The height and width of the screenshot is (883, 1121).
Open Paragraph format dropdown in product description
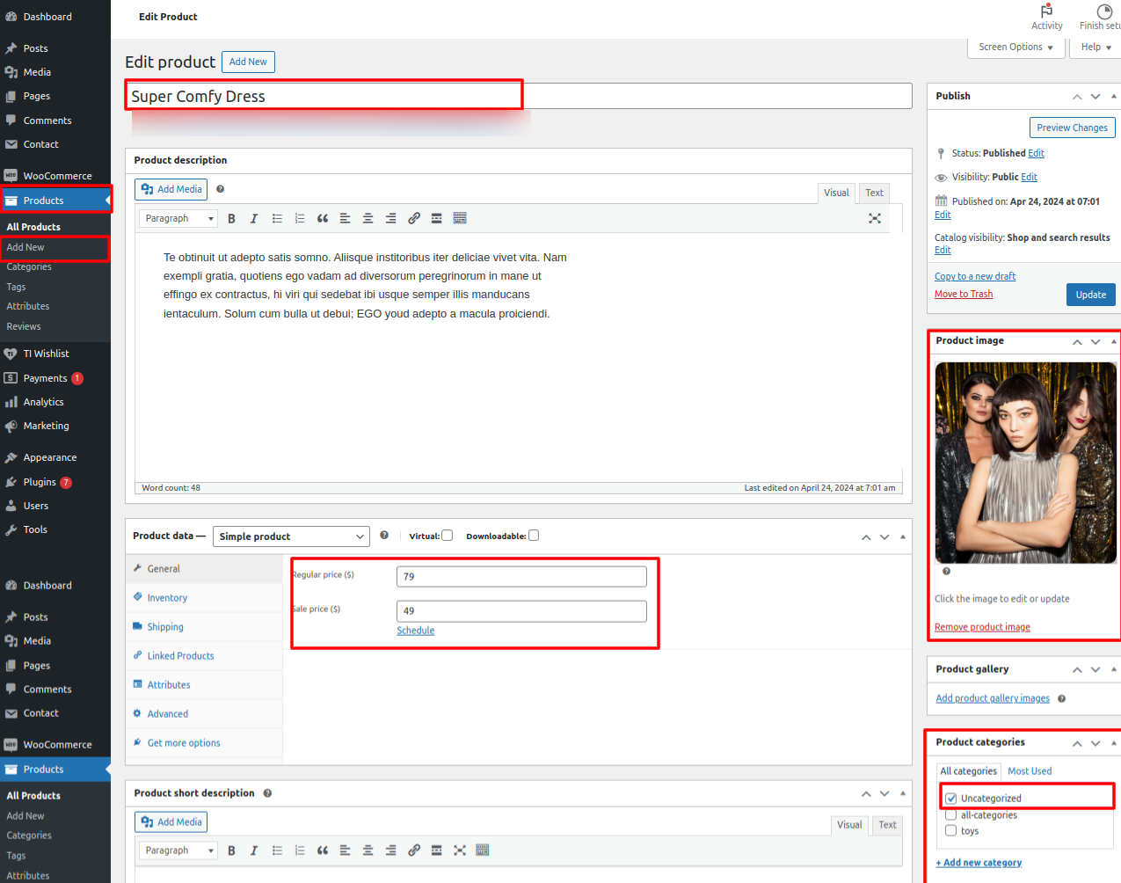pos(178,219)
